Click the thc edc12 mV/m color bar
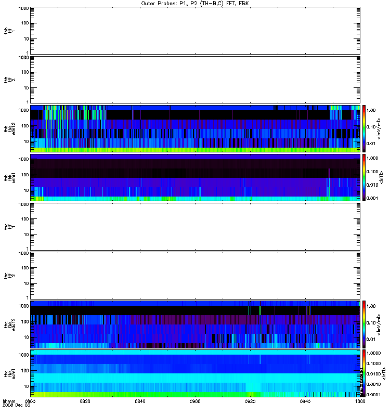The height and width of the screenshot is (416, 390). click(364, 324)
